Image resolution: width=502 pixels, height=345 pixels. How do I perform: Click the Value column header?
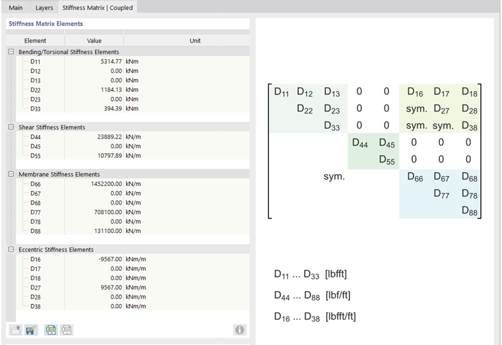click(x=94, y=41)
